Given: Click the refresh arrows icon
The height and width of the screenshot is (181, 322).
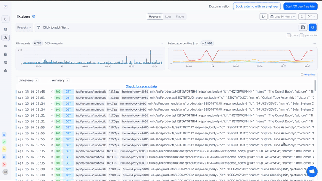Looking at the screenshot, I should point(301,16).
